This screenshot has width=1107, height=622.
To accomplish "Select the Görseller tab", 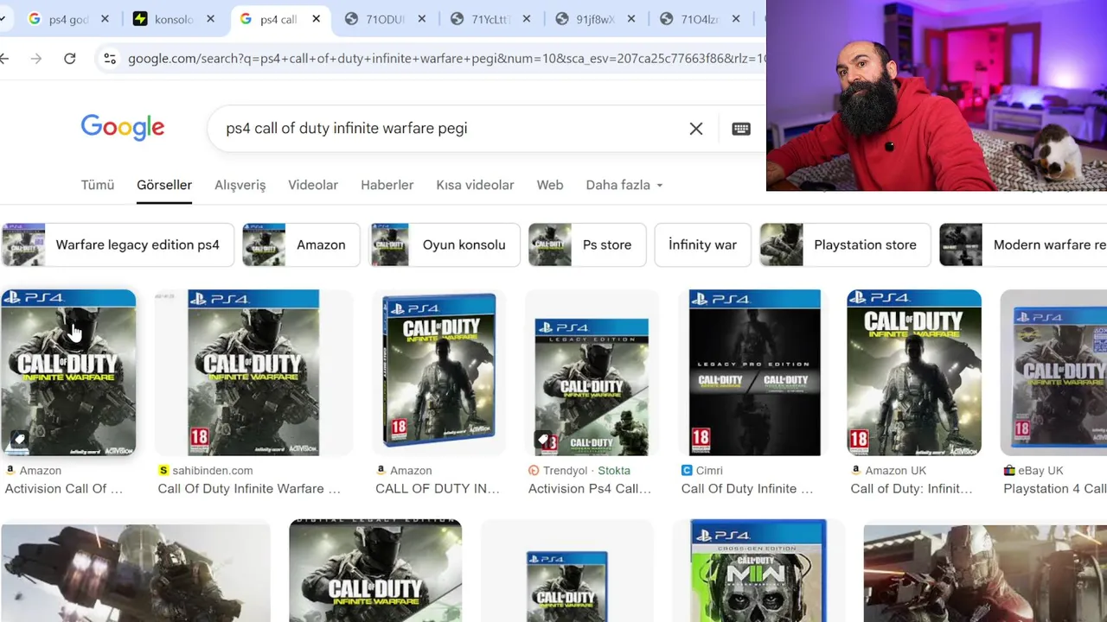I will [164, 185].
